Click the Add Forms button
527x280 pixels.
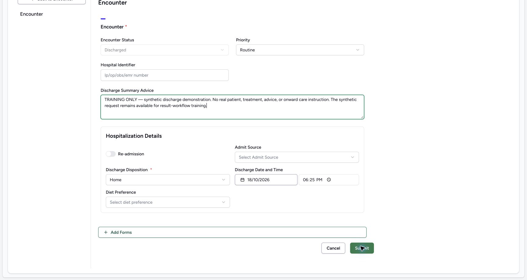coord(232,232)
